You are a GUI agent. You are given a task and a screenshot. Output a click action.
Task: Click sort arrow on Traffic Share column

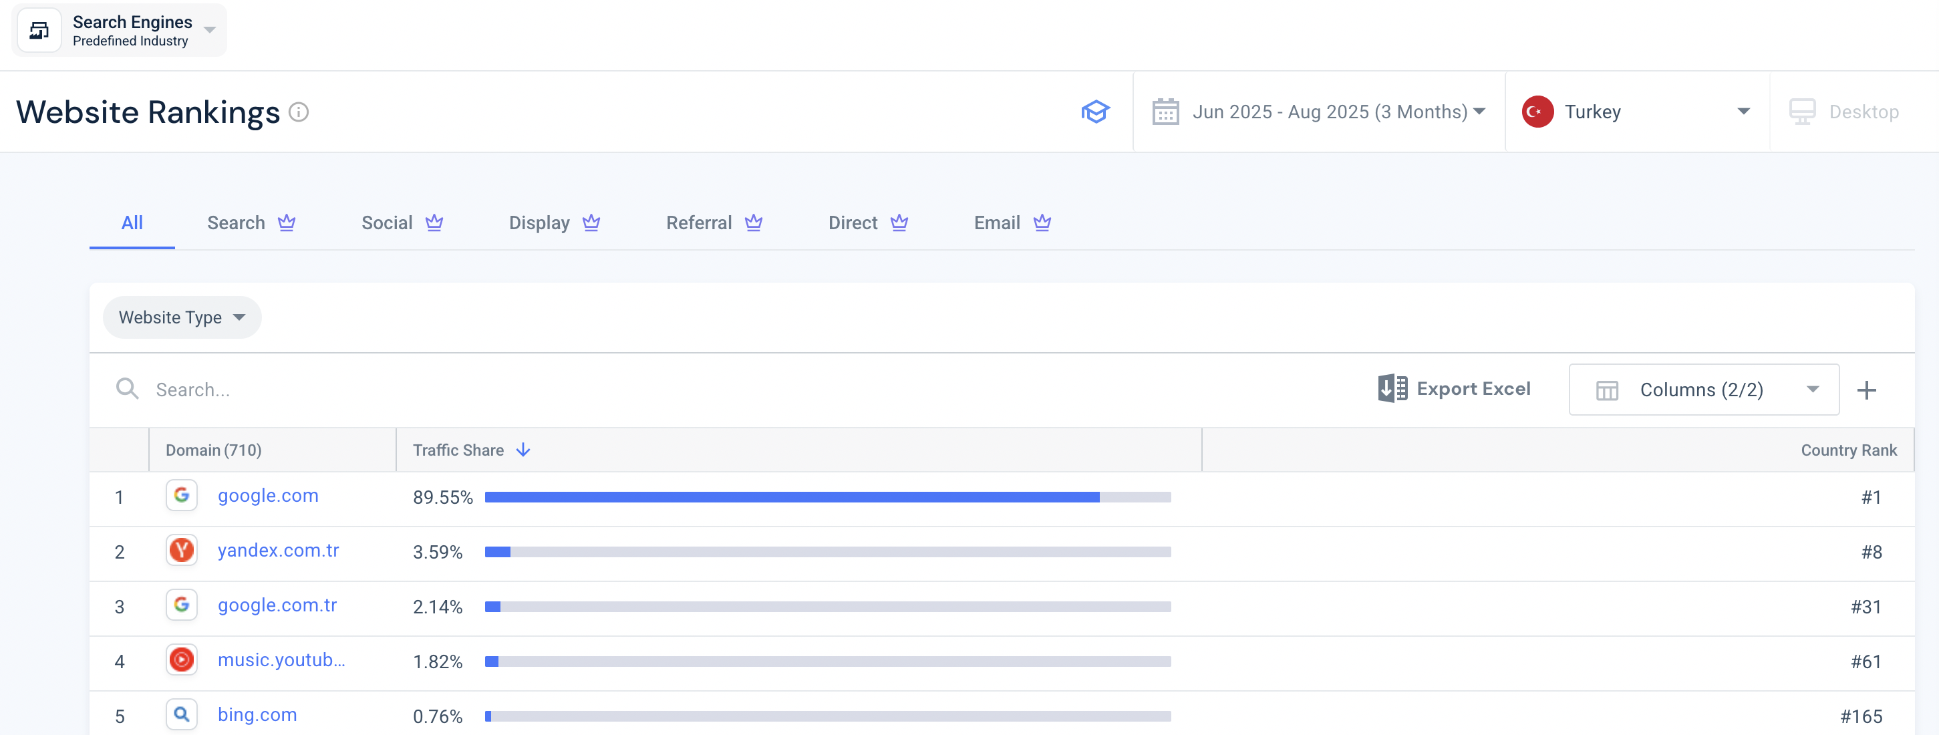(x=523, y=450)
